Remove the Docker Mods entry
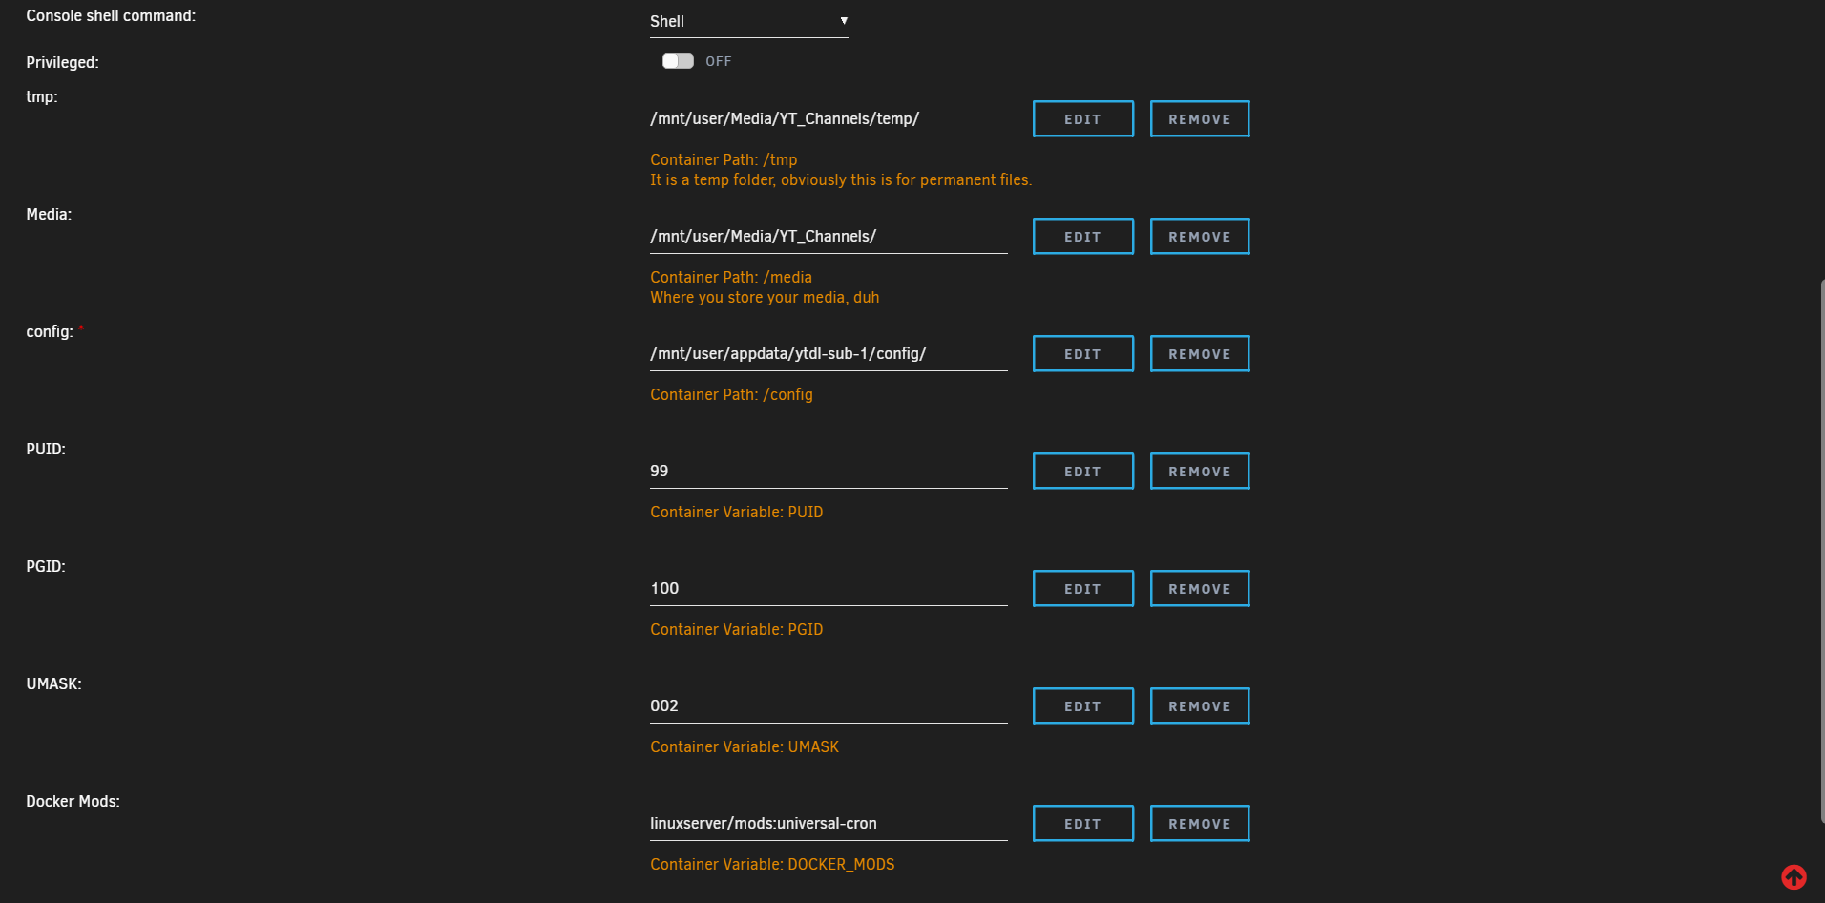 pos(1199,823)
